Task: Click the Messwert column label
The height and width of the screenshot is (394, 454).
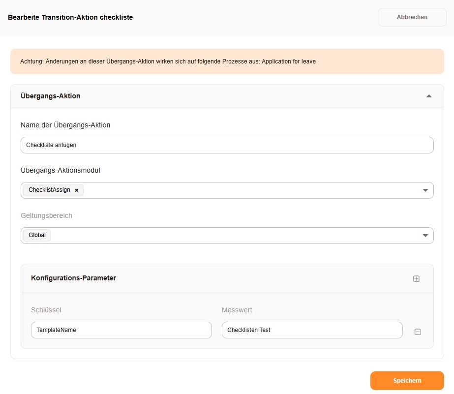Action: pos(237,310)
